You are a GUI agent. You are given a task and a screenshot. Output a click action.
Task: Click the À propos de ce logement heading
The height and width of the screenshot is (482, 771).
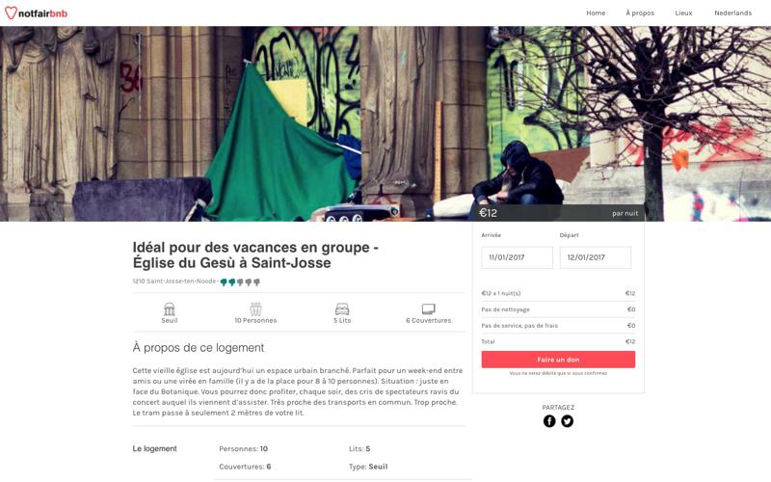(199, 348)
